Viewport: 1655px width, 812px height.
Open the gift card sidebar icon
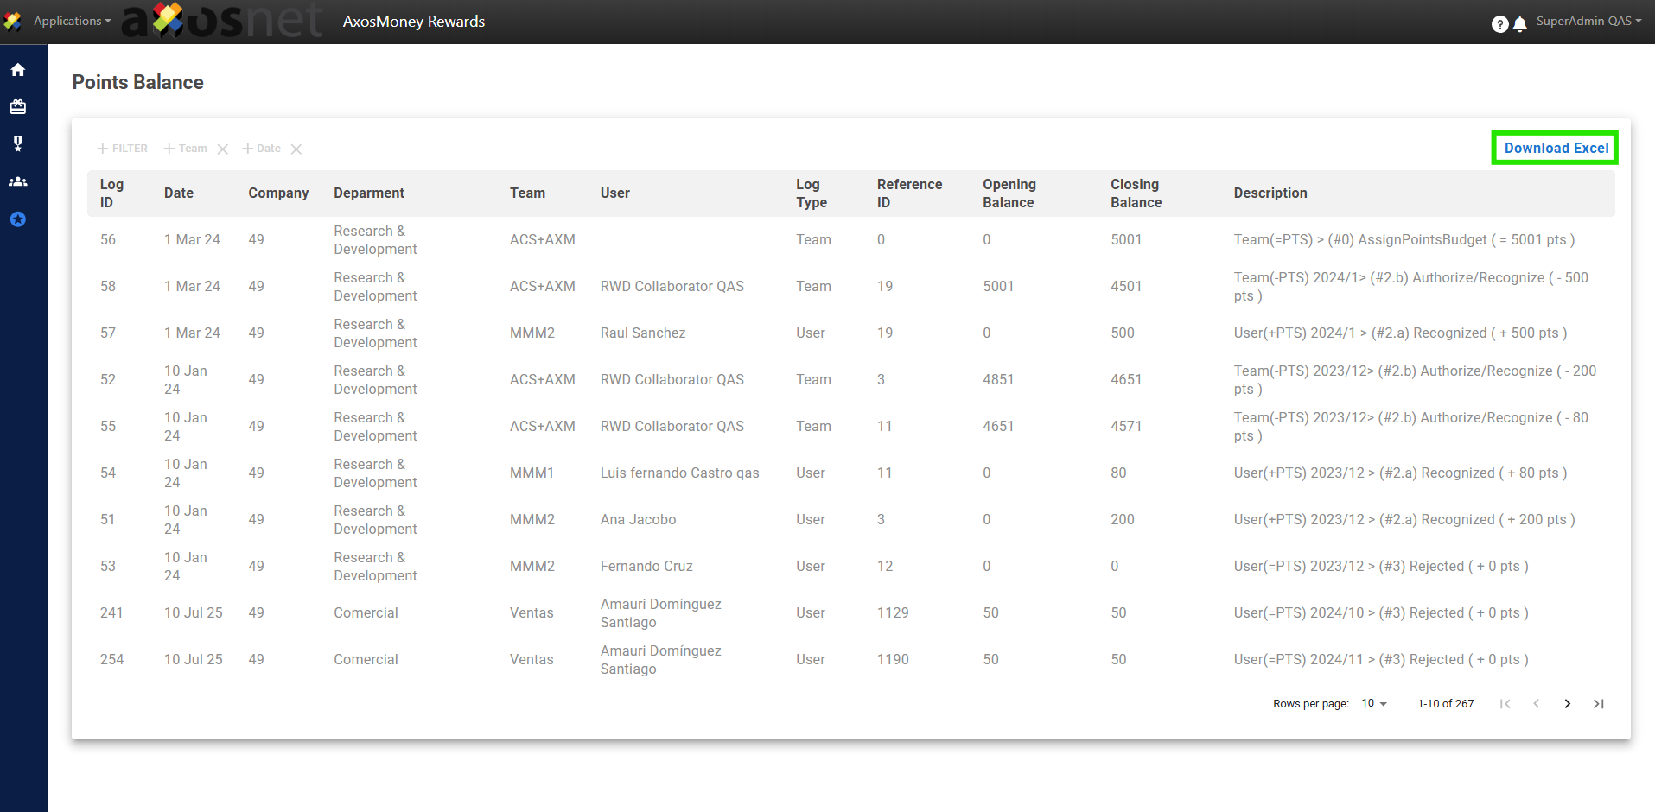18,107
